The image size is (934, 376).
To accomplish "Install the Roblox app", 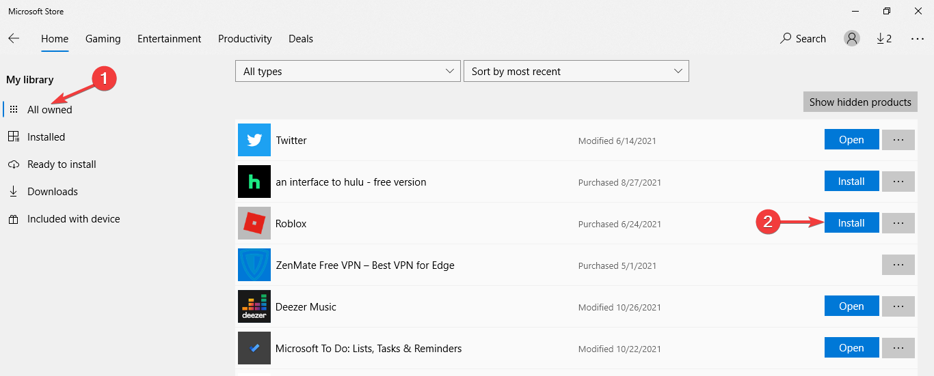I will pos(851,223).
